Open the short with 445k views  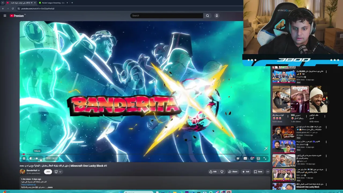tap(318, 99)
